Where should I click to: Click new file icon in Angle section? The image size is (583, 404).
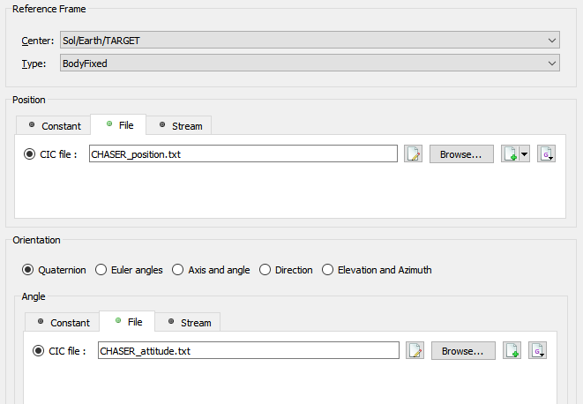(x=512, y=351)
